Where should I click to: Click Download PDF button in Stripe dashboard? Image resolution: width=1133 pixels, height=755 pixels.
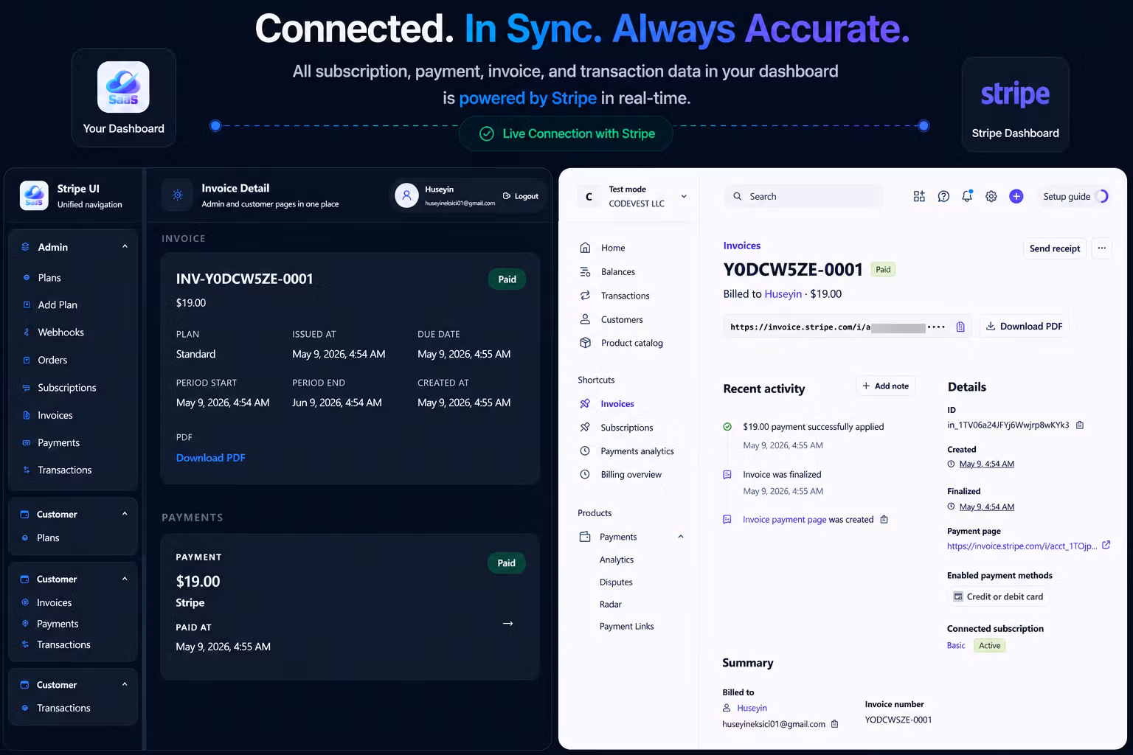point(1024,326)
